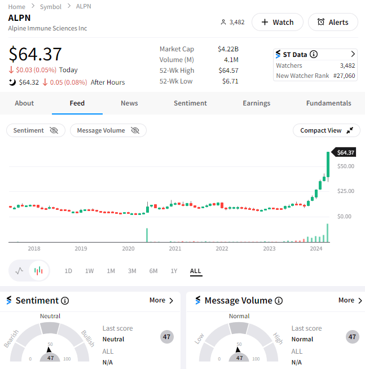
Task: Select the candlestick chart type icon
Action: [38, 271]
